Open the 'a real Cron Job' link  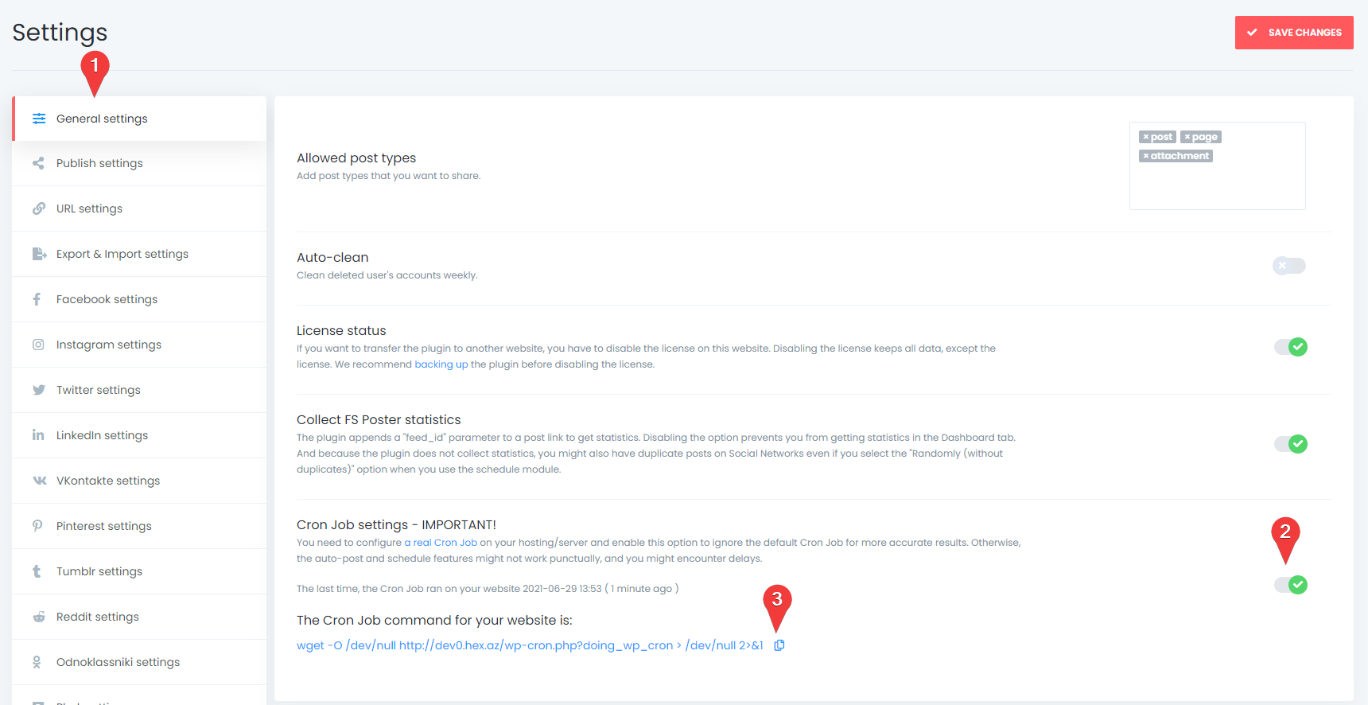[x=441, y=543]
